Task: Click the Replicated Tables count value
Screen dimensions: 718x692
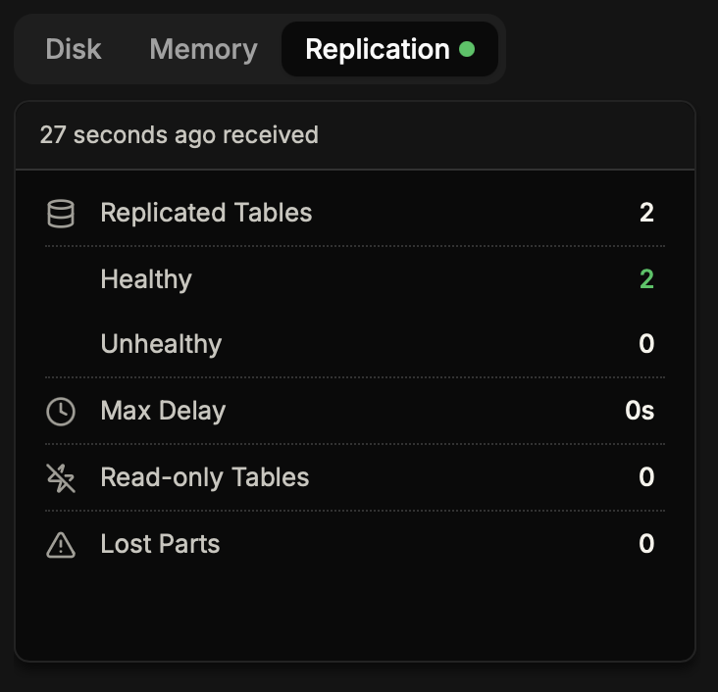Action: 646,213
